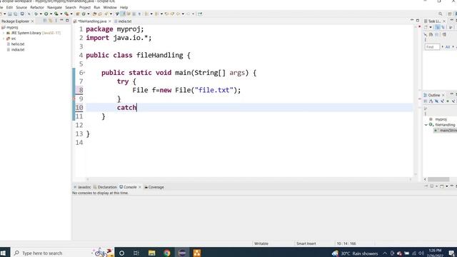Maximize the Package Explorer view
The image size is (457, 257).
(x=67, y=21)
